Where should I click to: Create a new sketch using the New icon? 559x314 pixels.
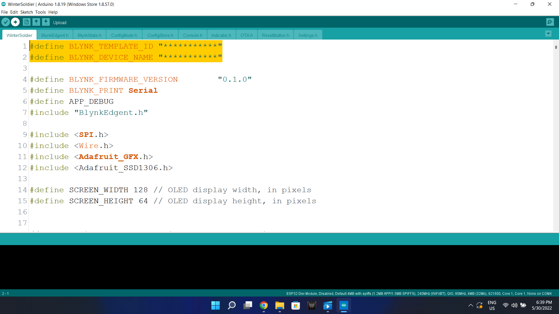[x=26, y=22]
